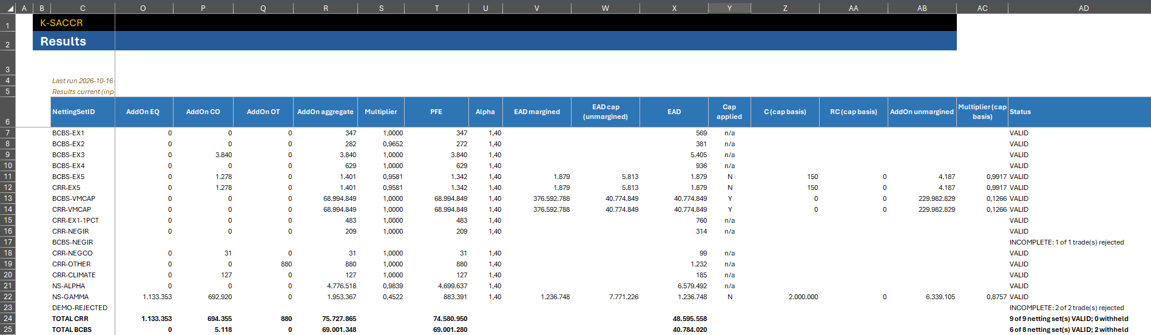Click the K-SACCR title cell
Image resolution: width=1151 pixels, height=335 pixels.
click(73, 22)
